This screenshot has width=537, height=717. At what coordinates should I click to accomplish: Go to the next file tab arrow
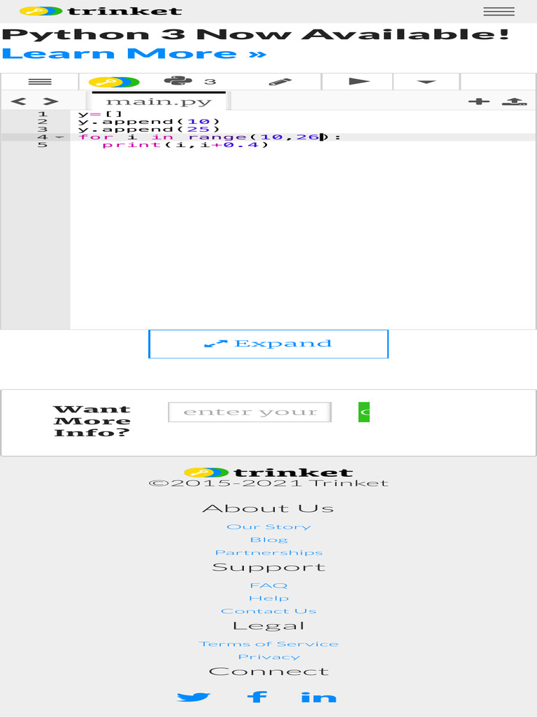coord(50,101)
